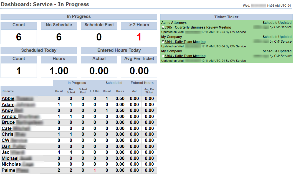Screen dimensions: 296x174
Task: Click the red > 2 Hours count value
Action: coord(139,37)
